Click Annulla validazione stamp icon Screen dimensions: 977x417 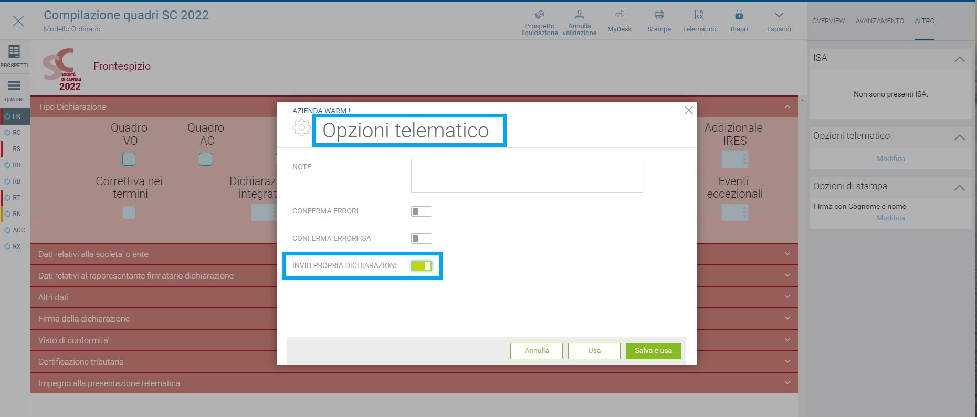point(580,15)
